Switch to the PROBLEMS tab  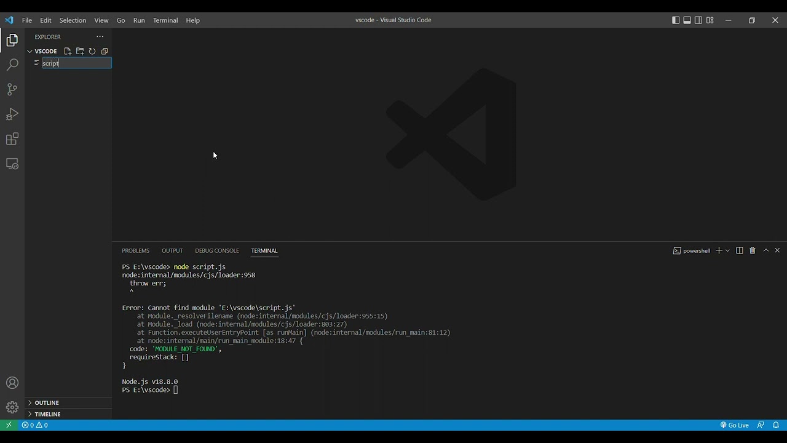click(x=135, y=250)
